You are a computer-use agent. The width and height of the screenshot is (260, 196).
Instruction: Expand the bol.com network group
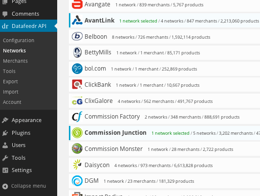click(164, 69)
